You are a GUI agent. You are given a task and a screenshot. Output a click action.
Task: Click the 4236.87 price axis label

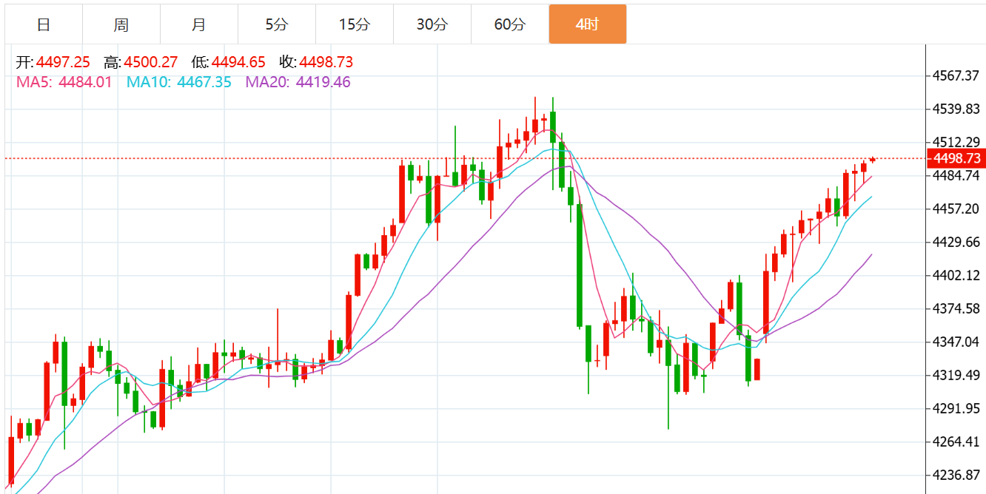[x=956, y=475]
